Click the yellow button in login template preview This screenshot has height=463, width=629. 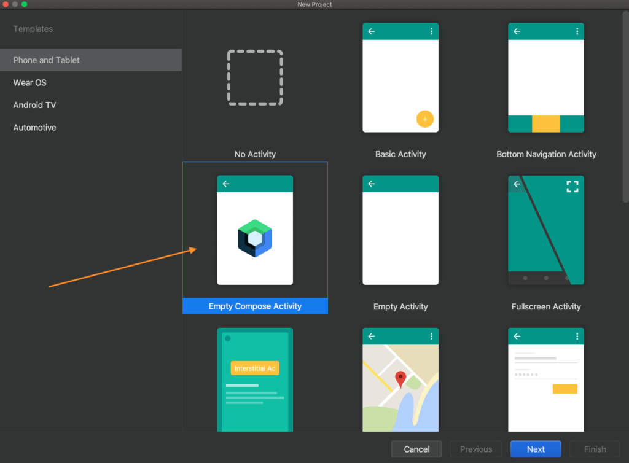pos(565,389)
